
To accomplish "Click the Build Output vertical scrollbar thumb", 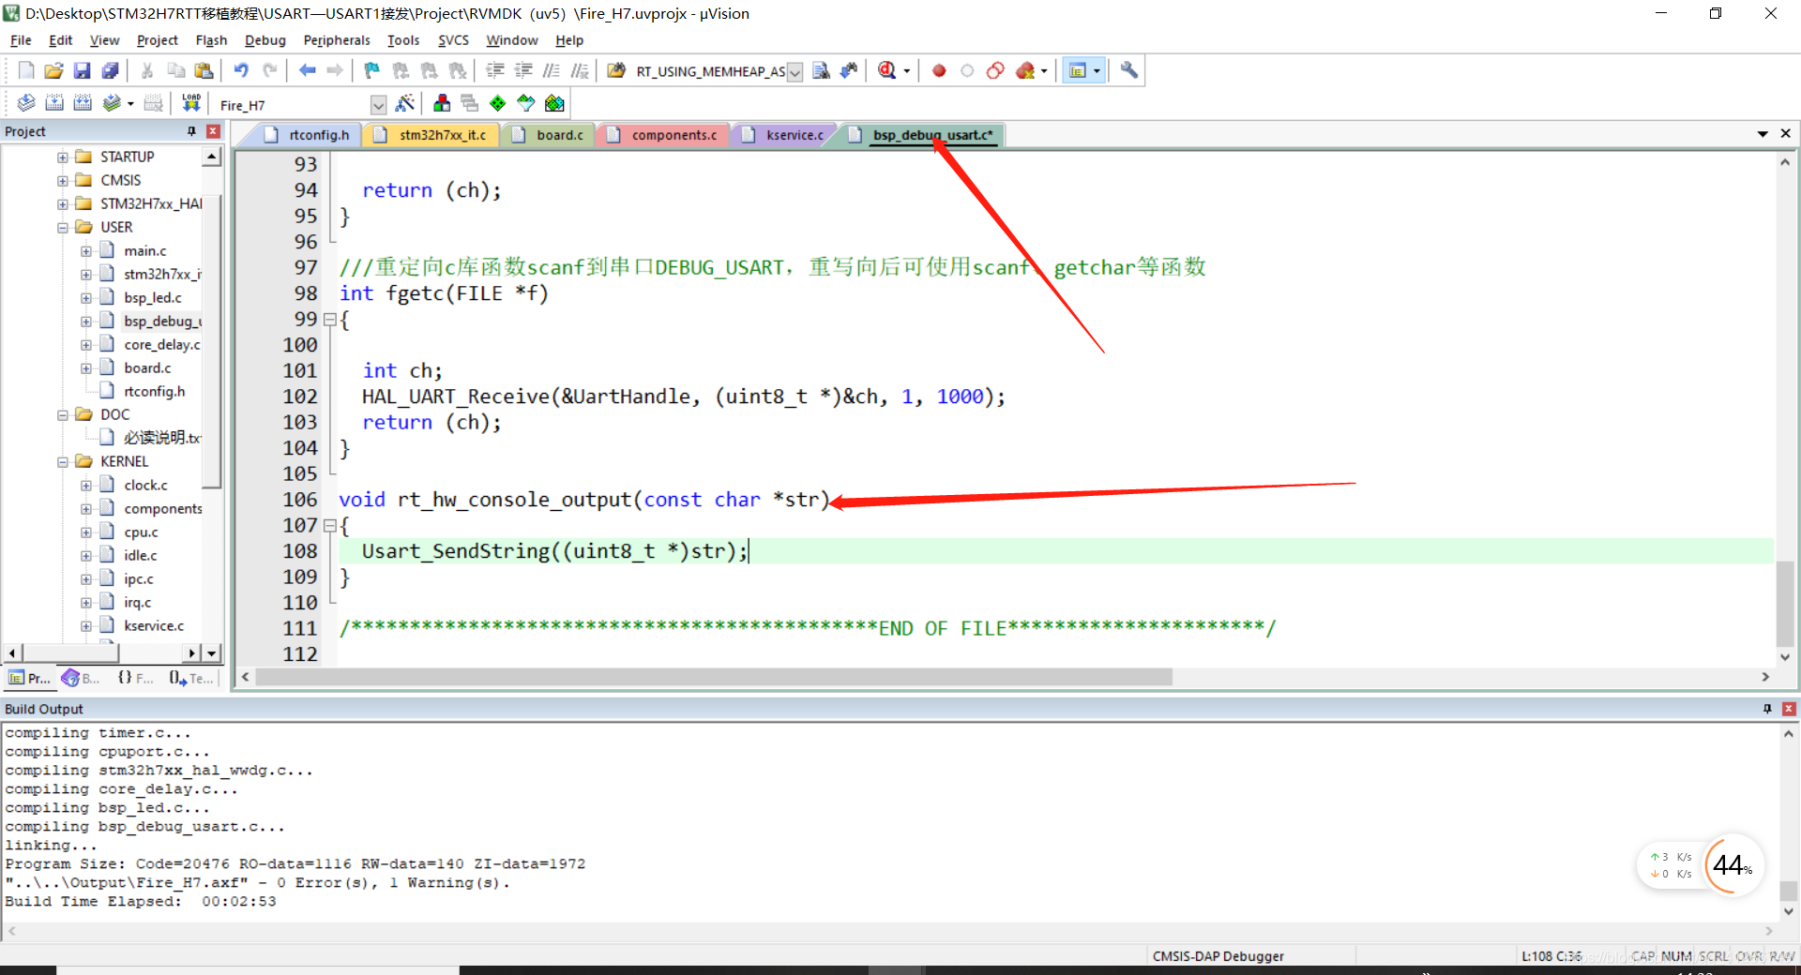I will tap(1789, 891).
